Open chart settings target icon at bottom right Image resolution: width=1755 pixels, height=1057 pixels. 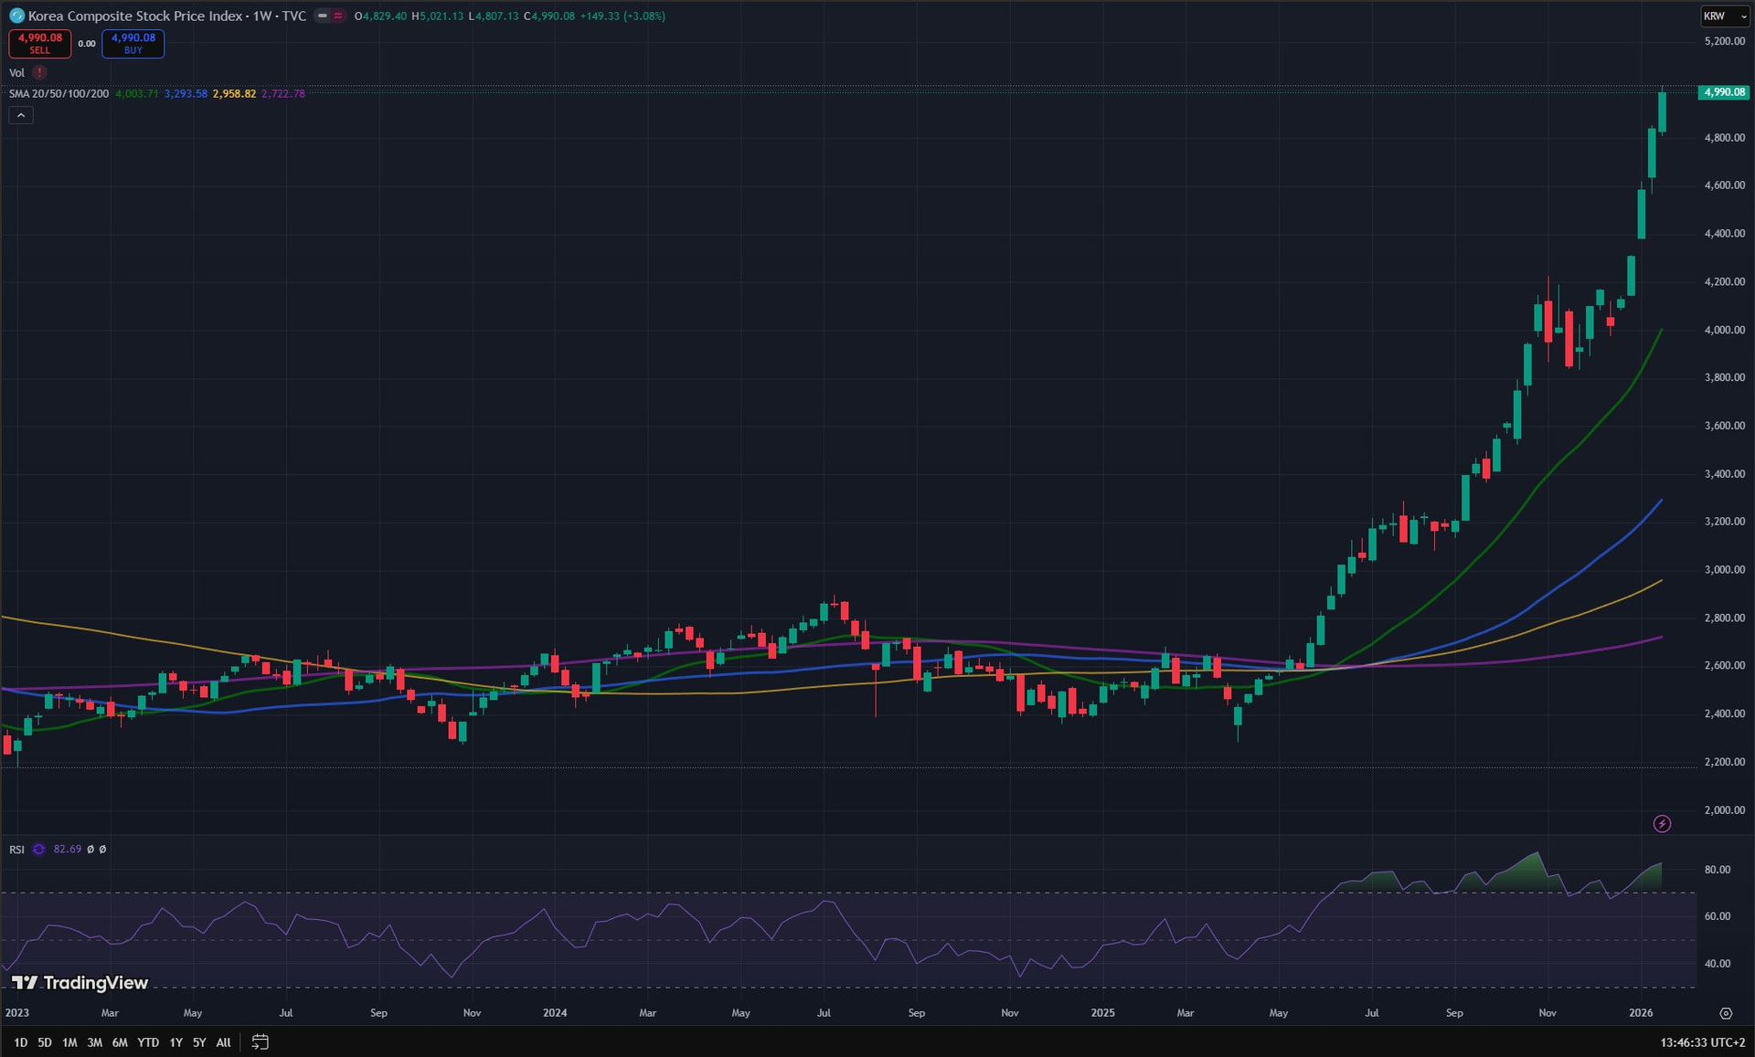pyautogui.click(x=1726, y=1013)
